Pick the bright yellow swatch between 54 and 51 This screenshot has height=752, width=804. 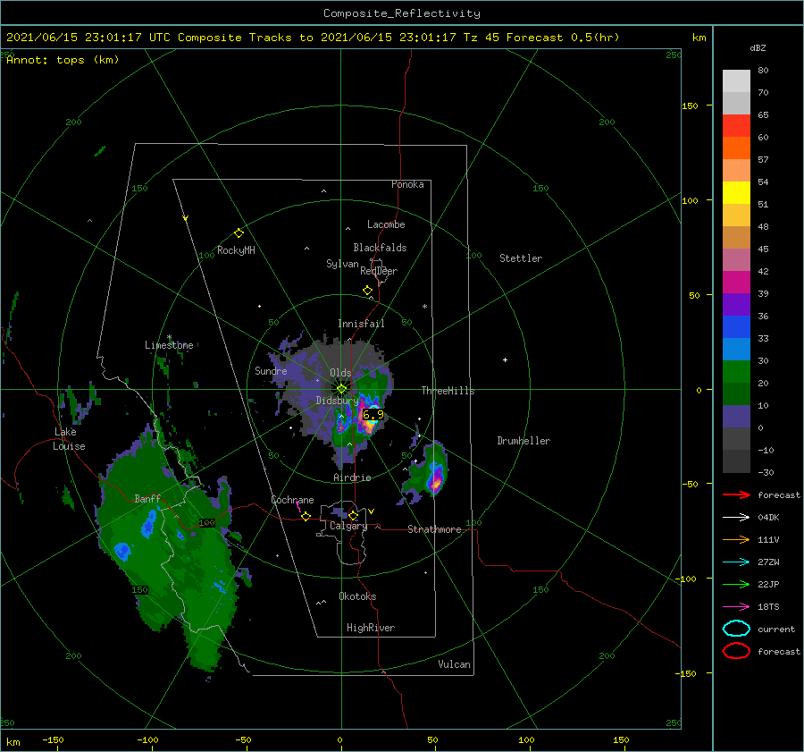pos(736,193)
